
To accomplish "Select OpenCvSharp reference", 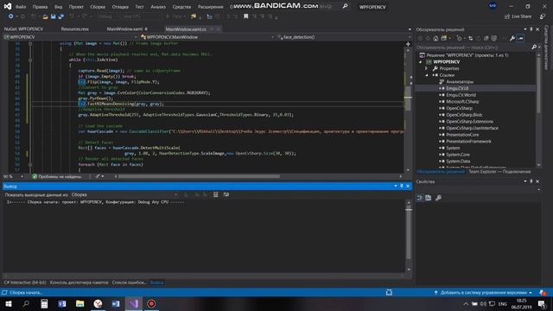I will point(459,108).
